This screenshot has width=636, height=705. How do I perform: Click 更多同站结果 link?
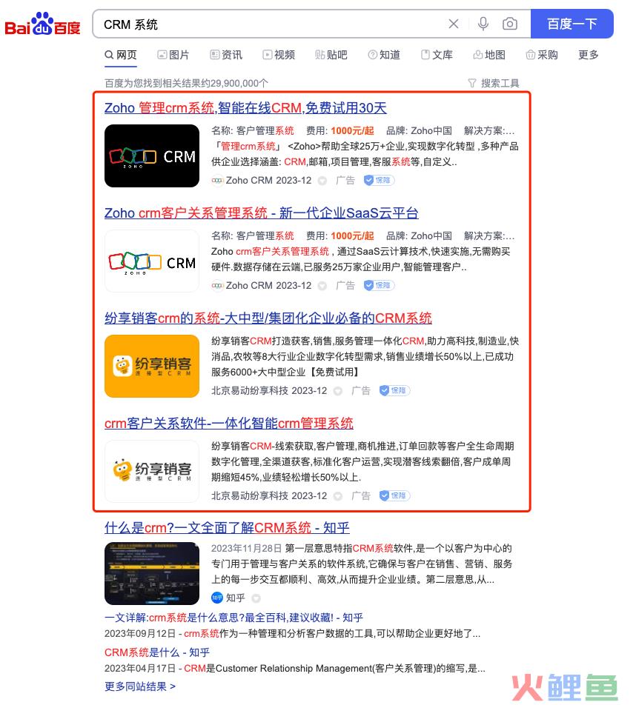(140, 686)
